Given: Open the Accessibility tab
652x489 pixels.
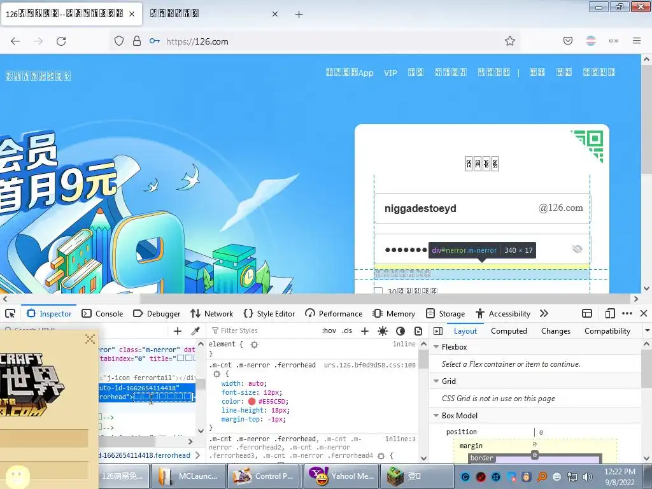Looking at the screenshot, I should (503, 313).
